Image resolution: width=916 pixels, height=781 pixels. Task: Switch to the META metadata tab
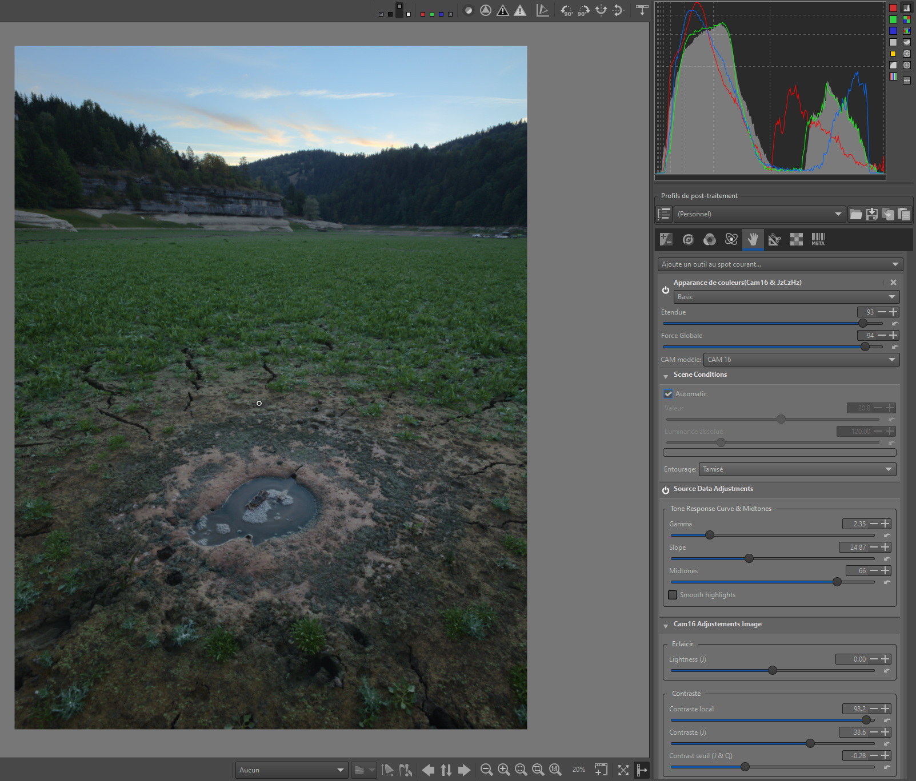tap(818, 239)
